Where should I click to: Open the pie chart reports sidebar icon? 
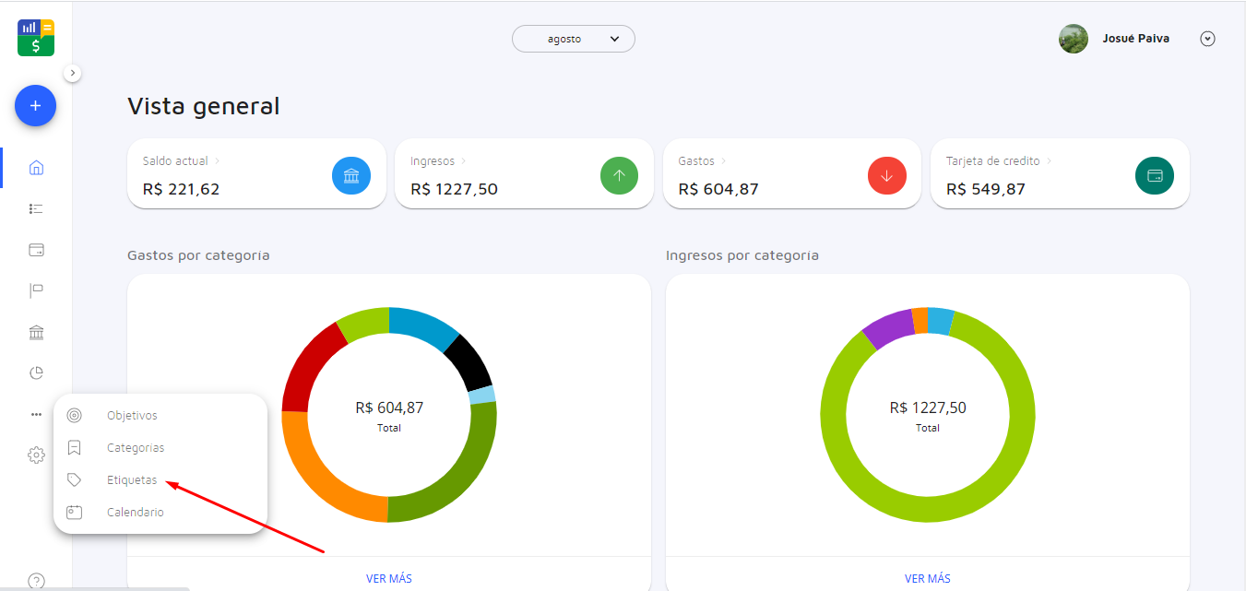tap(36, 373)
